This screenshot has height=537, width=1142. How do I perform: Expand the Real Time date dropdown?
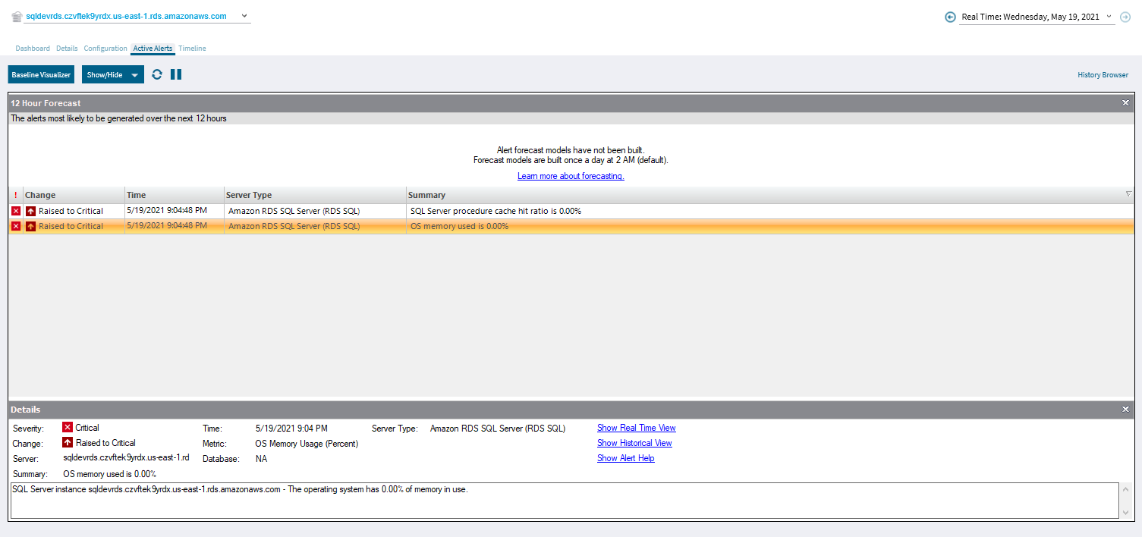1109,17
